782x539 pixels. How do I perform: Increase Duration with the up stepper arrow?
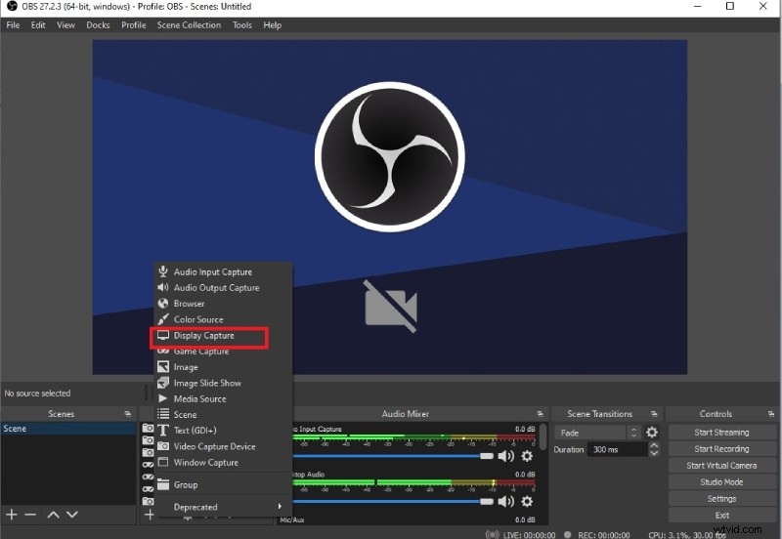coord(654,445)
